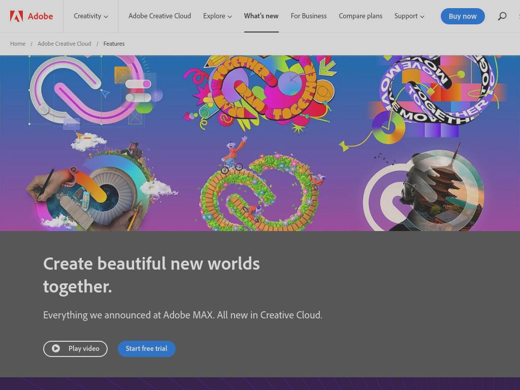This screenshot has height=390, width=520.
Task: Expand the Explore dropdown
Action: (x=217, y=16)
